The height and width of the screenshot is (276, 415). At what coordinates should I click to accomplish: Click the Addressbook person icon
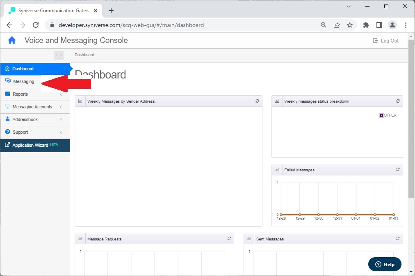coord(7,119)
